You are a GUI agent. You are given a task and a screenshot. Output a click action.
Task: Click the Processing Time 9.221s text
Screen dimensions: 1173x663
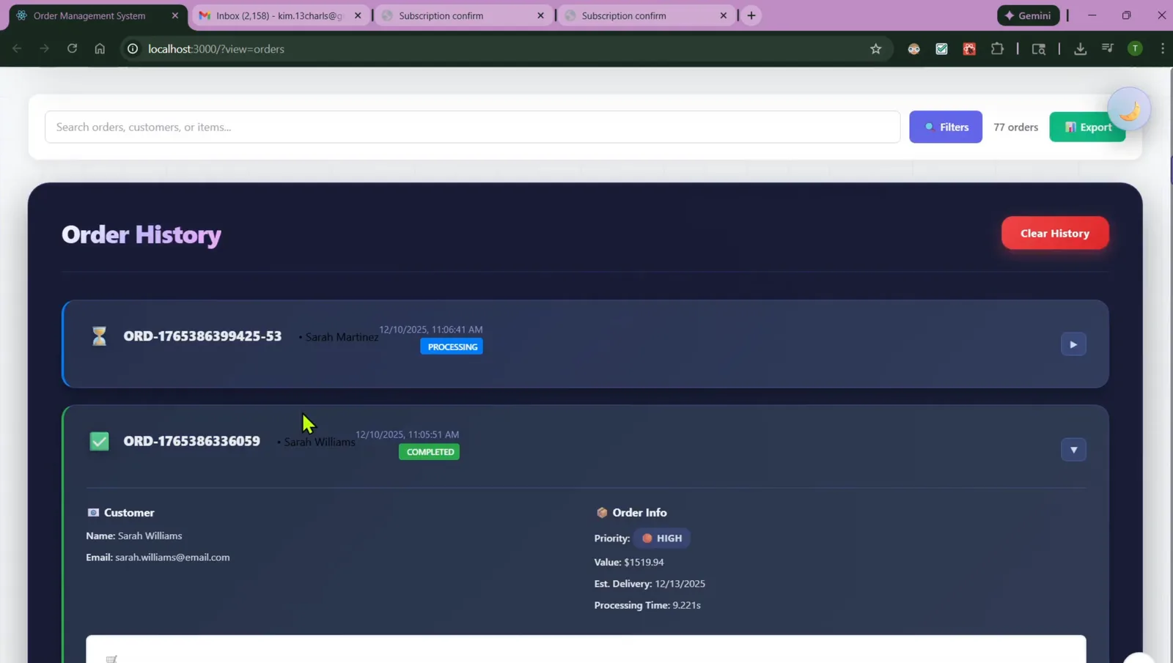[647, 605]
